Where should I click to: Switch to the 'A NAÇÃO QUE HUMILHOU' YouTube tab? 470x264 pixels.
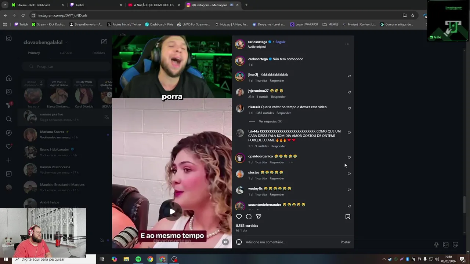pos(155,5)
